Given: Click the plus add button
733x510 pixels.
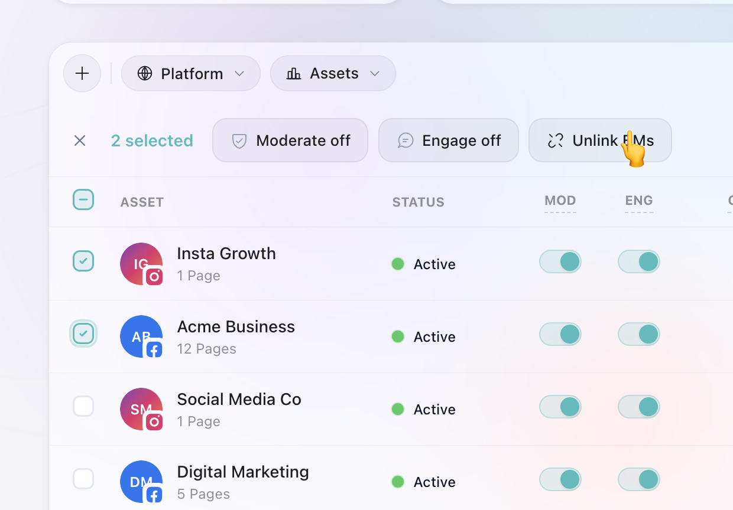Looking at the screenshot, I should tap(82, 73).
